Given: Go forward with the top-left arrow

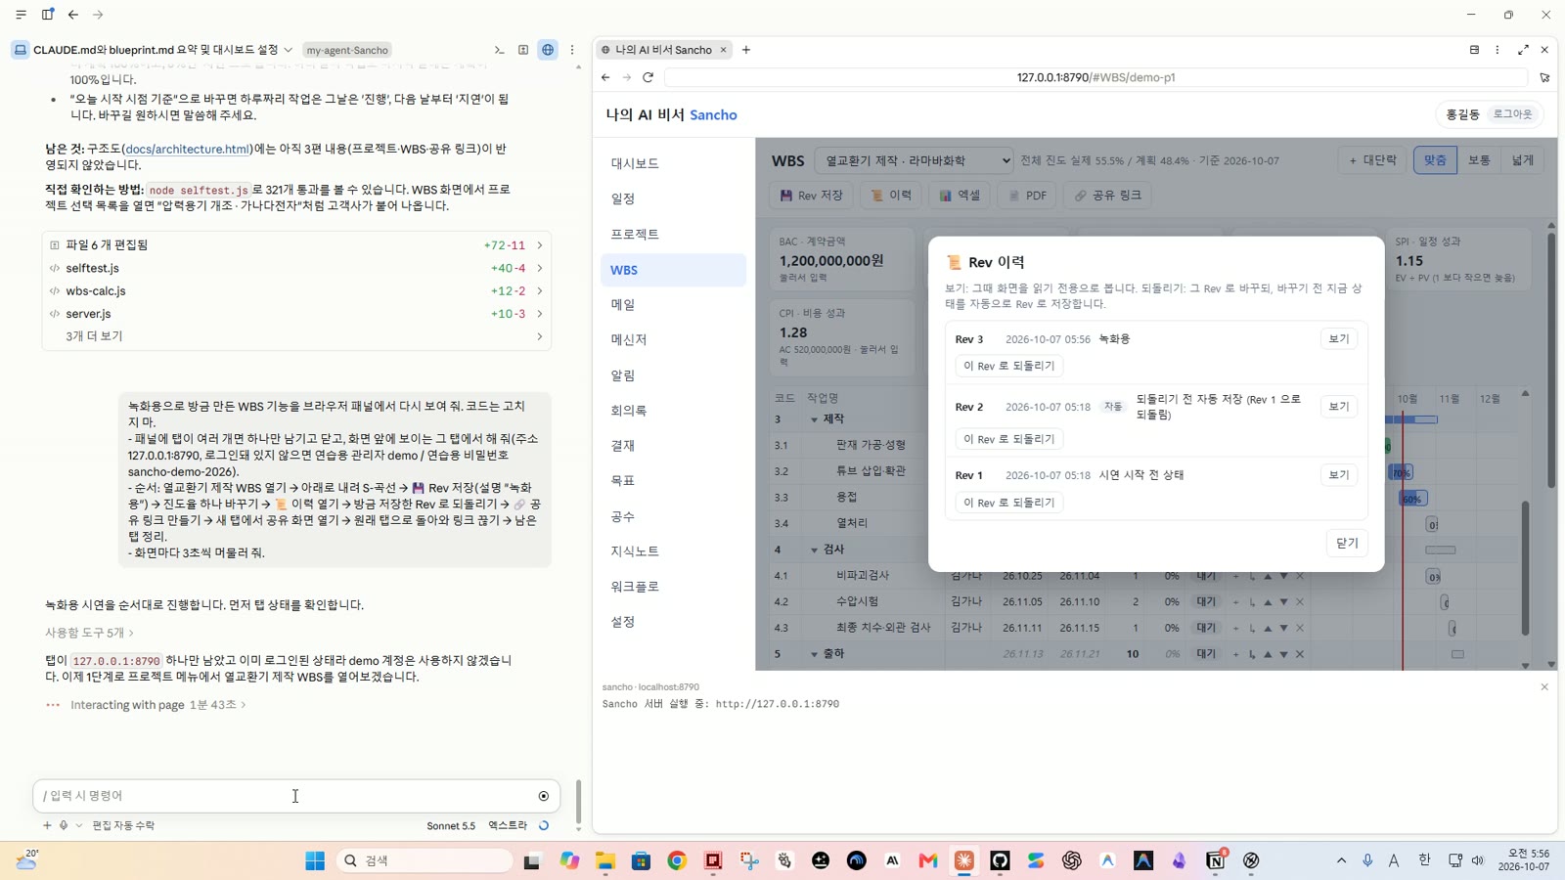Looking at the screenshot, I should (98, 15).
